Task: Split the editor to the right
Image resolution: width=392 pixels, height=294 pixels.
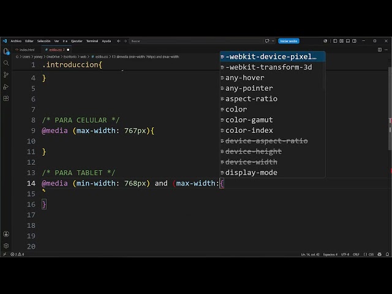Action: (380, 50)
